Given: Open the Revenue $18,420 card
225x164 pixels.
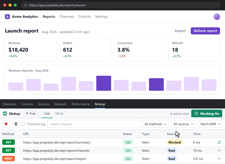Looking at the screenshot, I should pyautogui.click(x=31, y=50).
